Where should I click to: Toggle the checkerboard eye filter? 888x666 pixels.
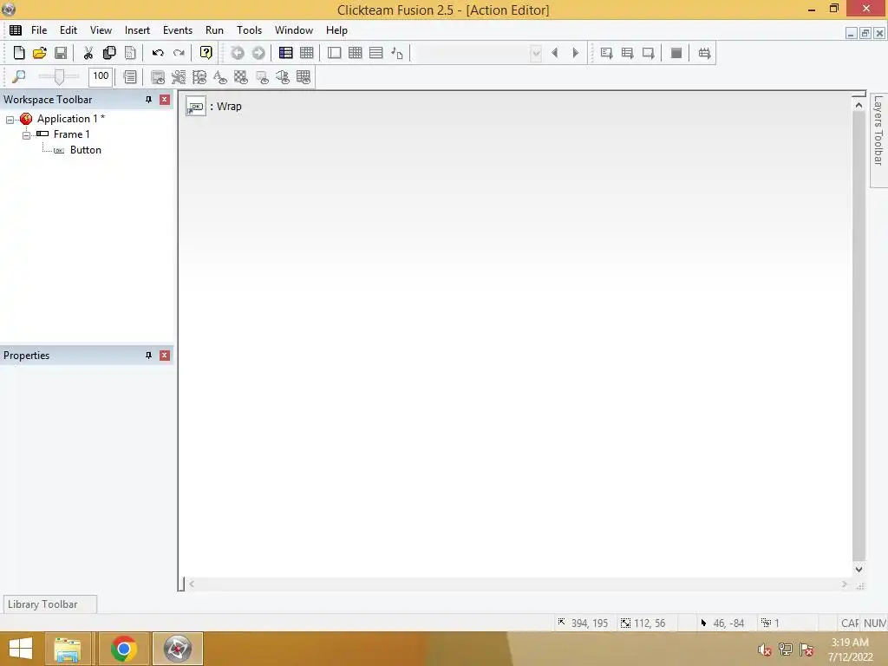click(241, 77)
